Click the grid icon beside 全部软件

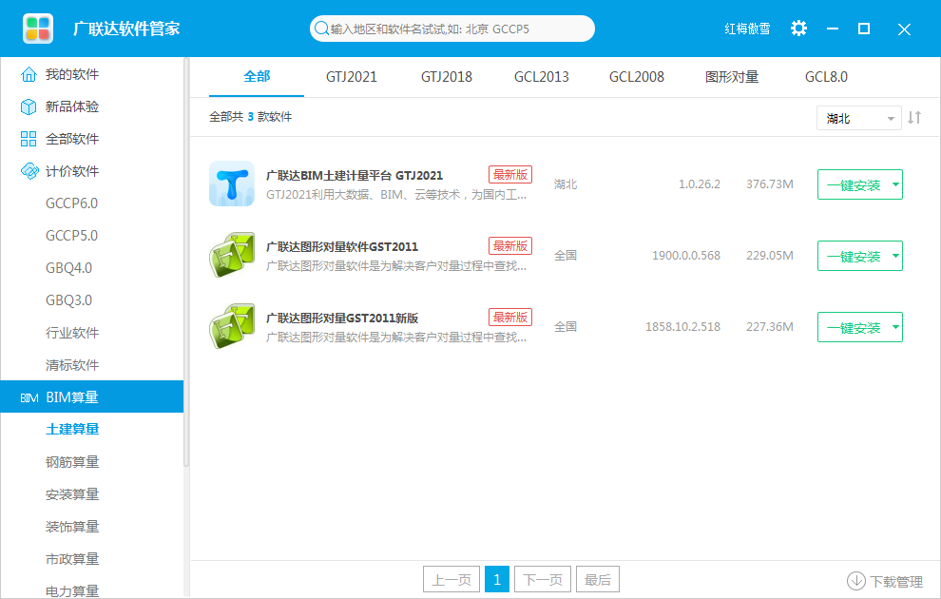pyautogui.click(x=29, y=139)
